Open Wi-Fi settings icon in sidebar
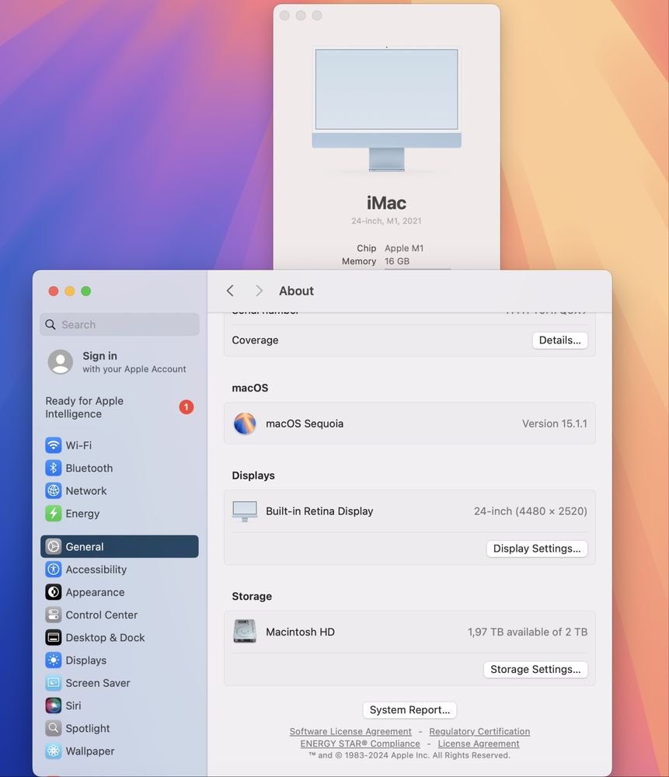Viewport: 669px width, 777px height. [x=54, y=445]
